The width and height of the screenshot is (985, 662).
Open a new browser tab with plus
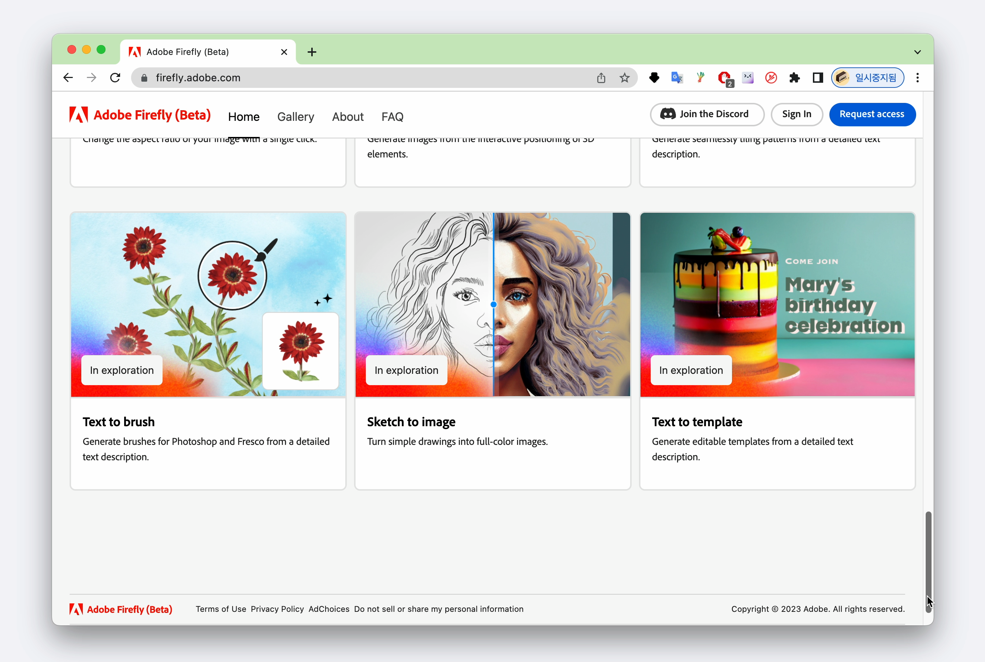coord(312,52)
